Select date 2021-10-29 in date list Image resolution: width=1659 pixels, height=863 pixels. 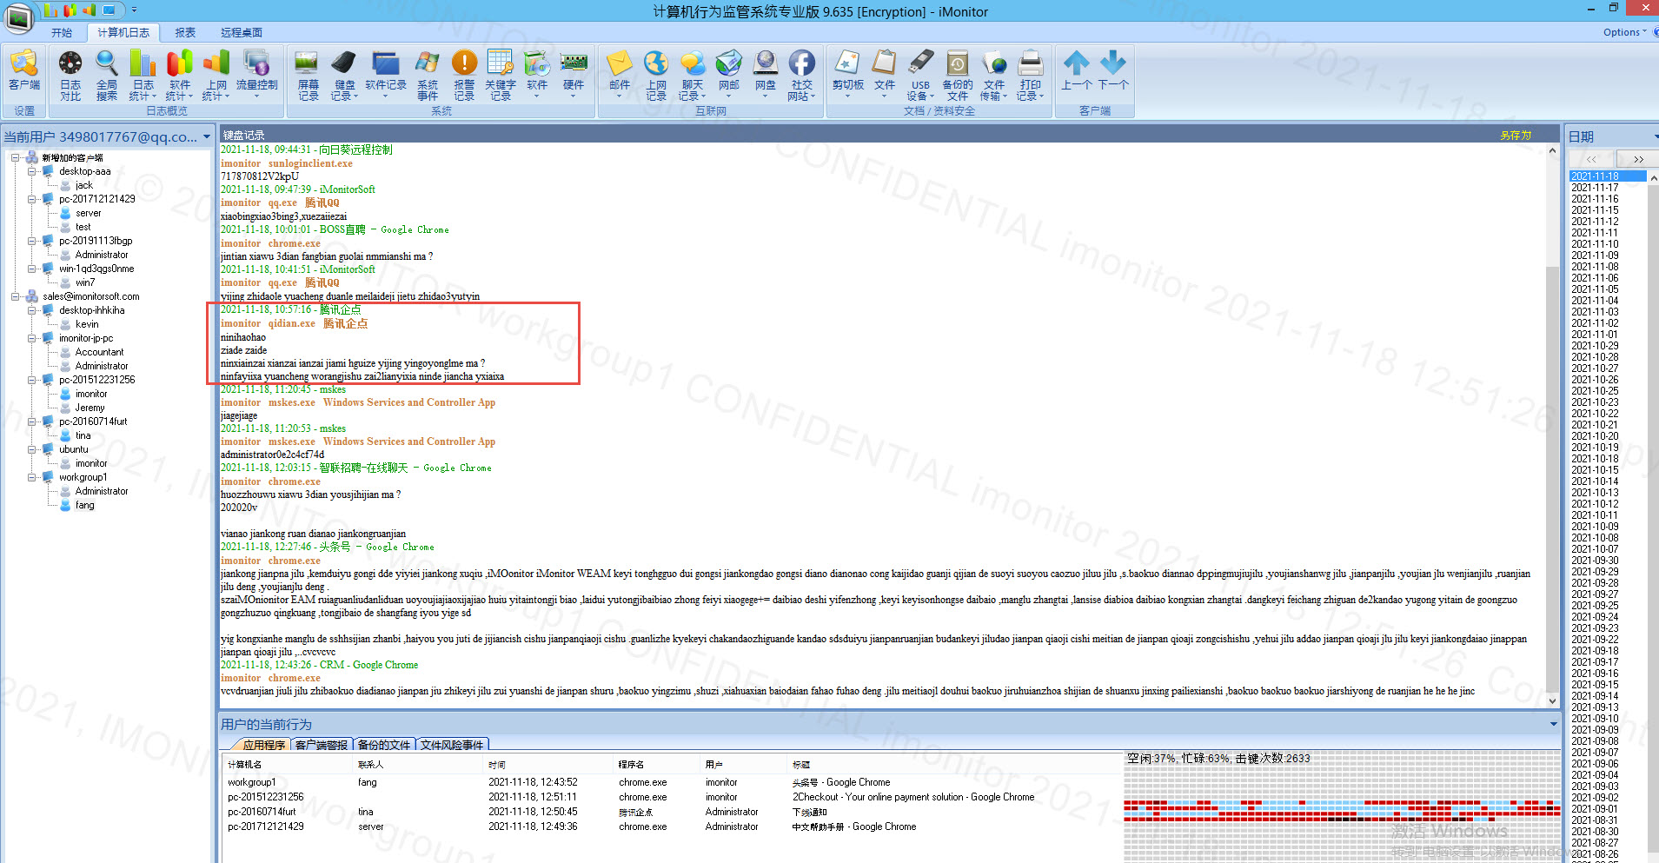[1595, 346]
